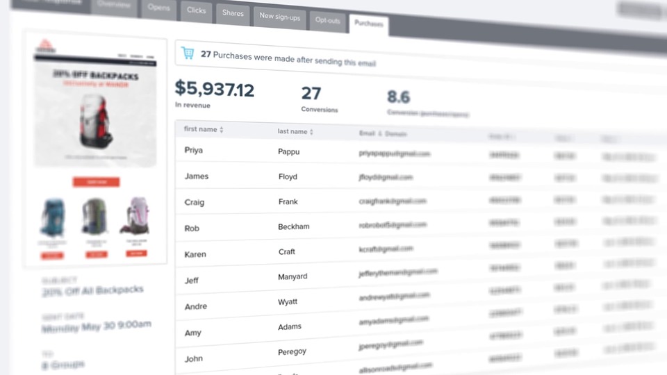
Task: Click last name cell Frank
Action: click(x=288, y=201)
